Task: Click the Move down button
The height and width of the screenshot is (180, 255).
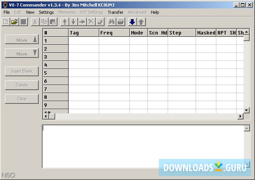Action: point(22,53)
